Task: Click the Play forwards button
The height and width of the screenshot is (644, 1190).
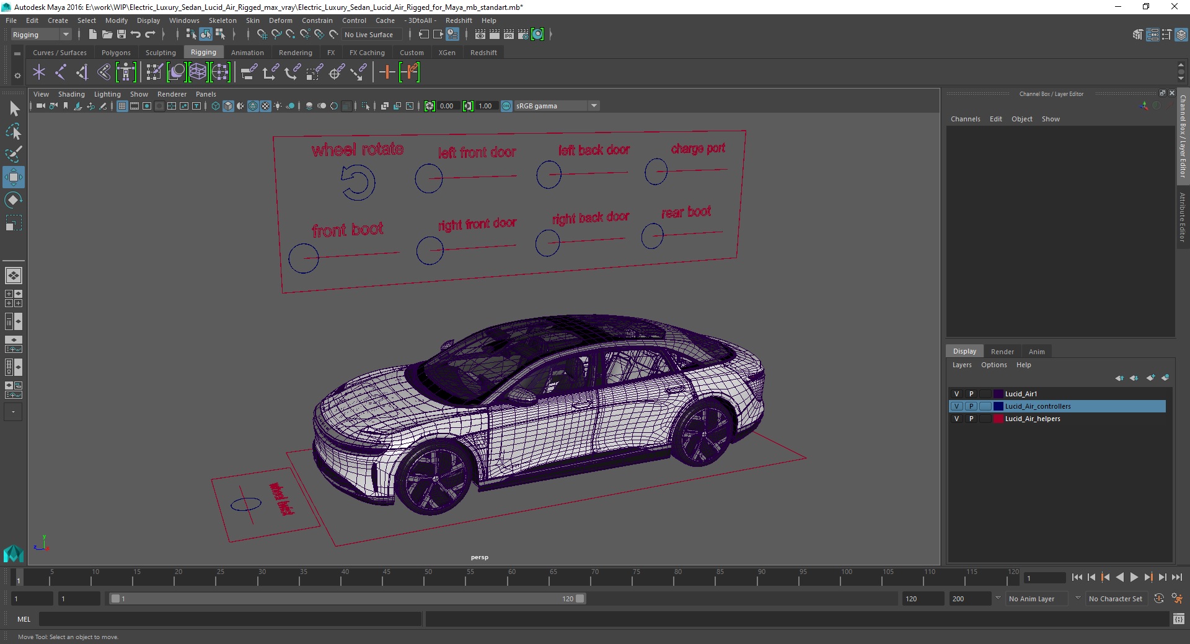Action: pyautogui.click(x=1134, y=577)
